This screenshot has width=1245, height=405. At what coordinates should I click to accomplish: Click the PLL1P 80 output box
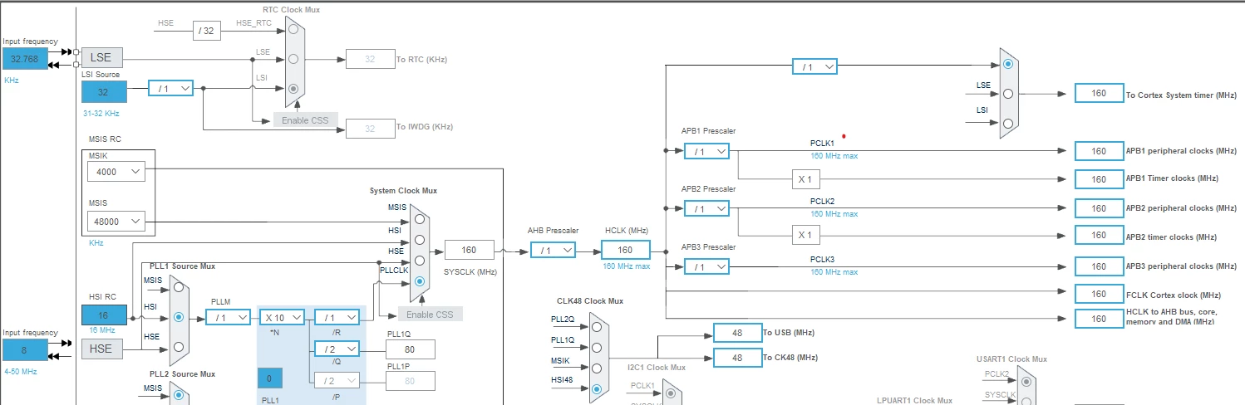pyautogui.click(x=411, y=381)
